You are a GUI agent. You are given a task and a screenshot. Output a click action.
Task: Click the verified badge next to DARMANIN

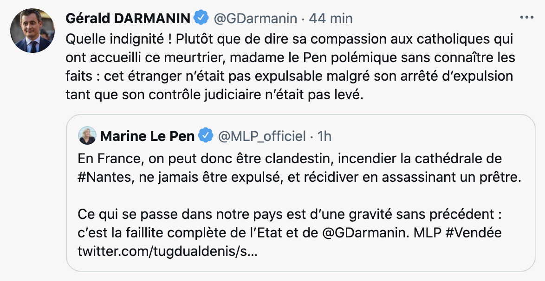point(201,18)
